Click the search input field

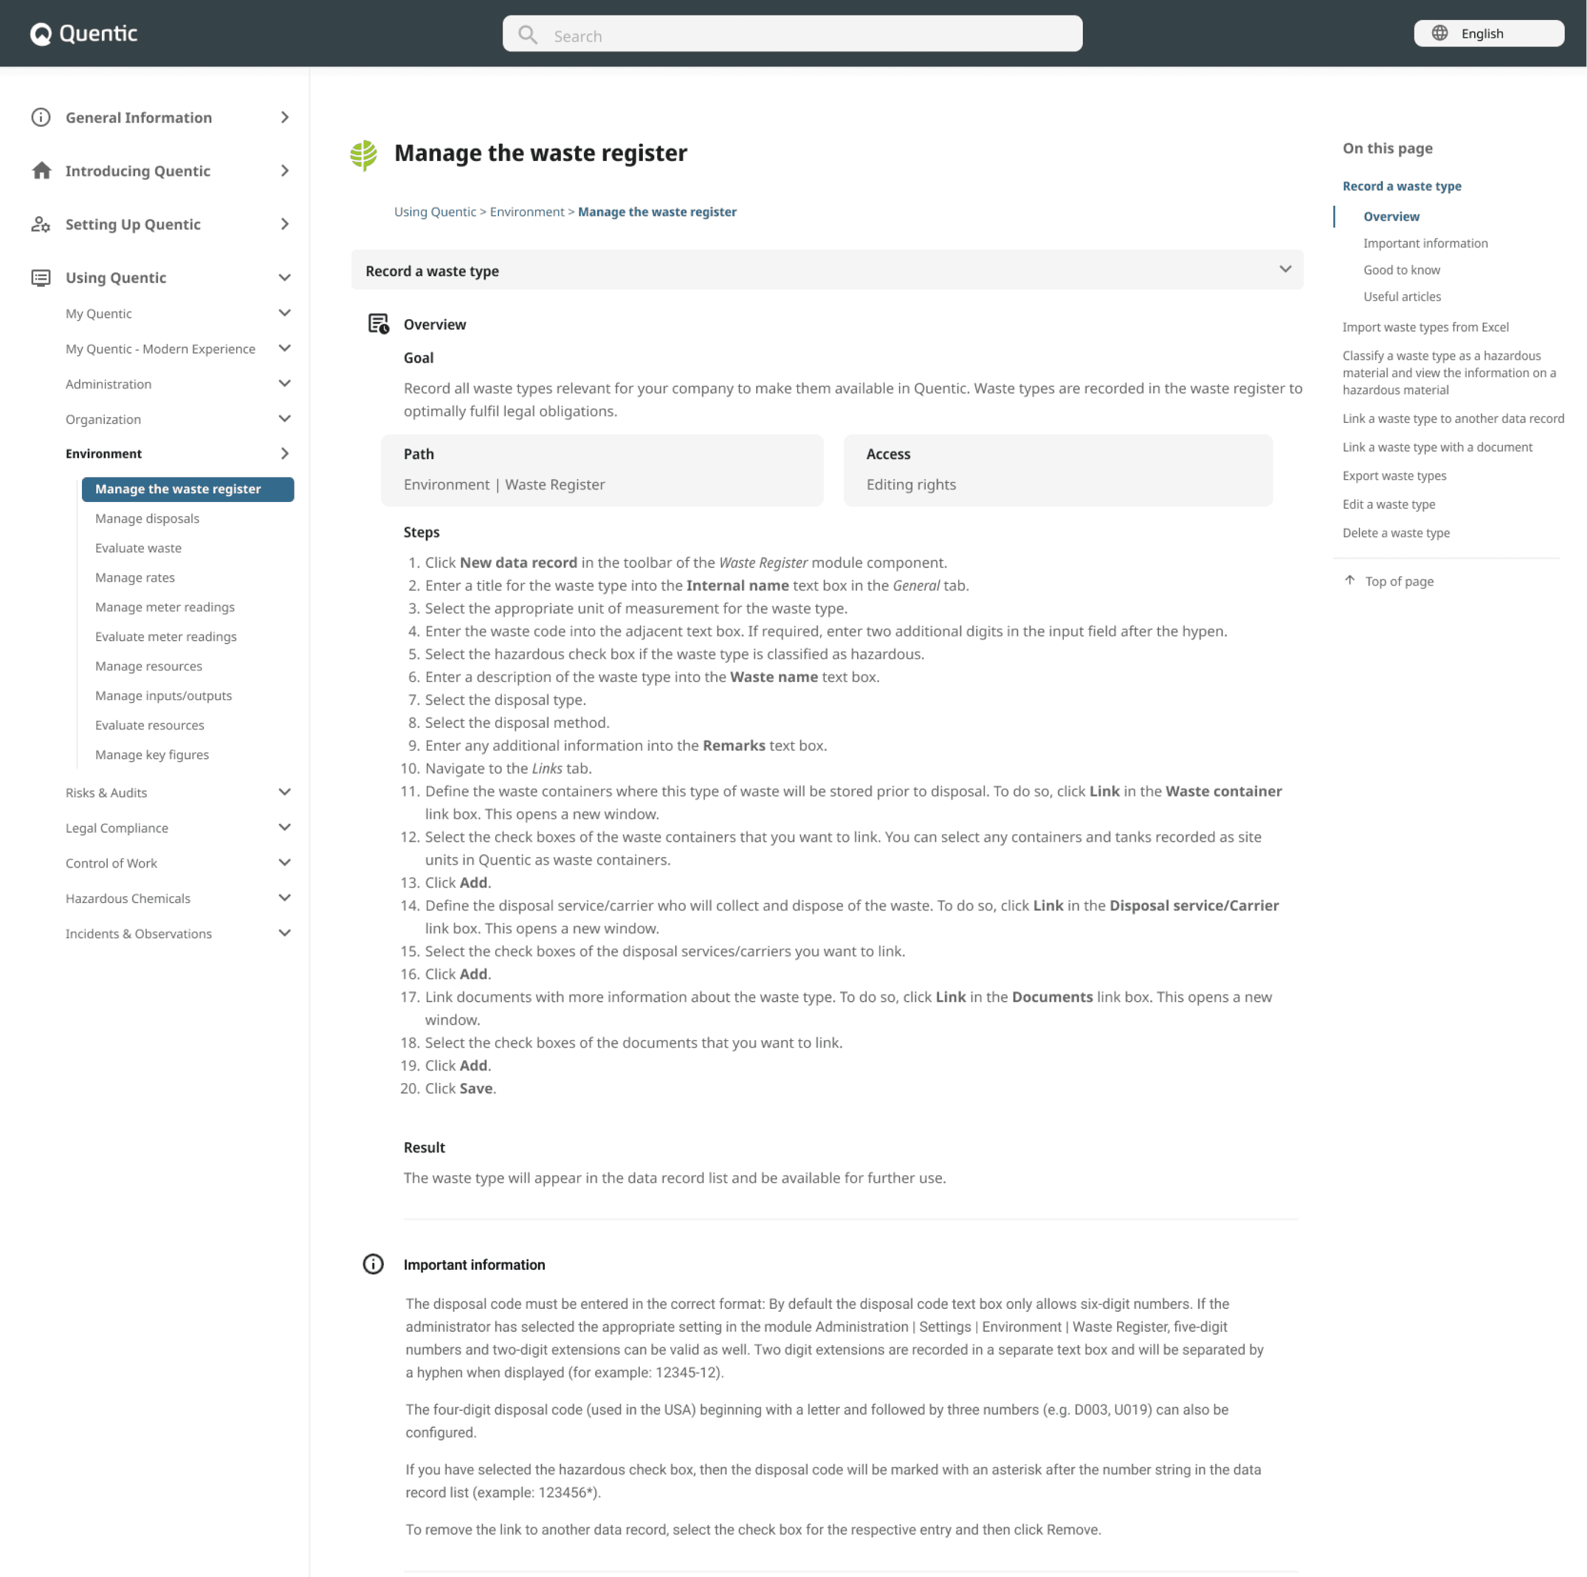793,33
